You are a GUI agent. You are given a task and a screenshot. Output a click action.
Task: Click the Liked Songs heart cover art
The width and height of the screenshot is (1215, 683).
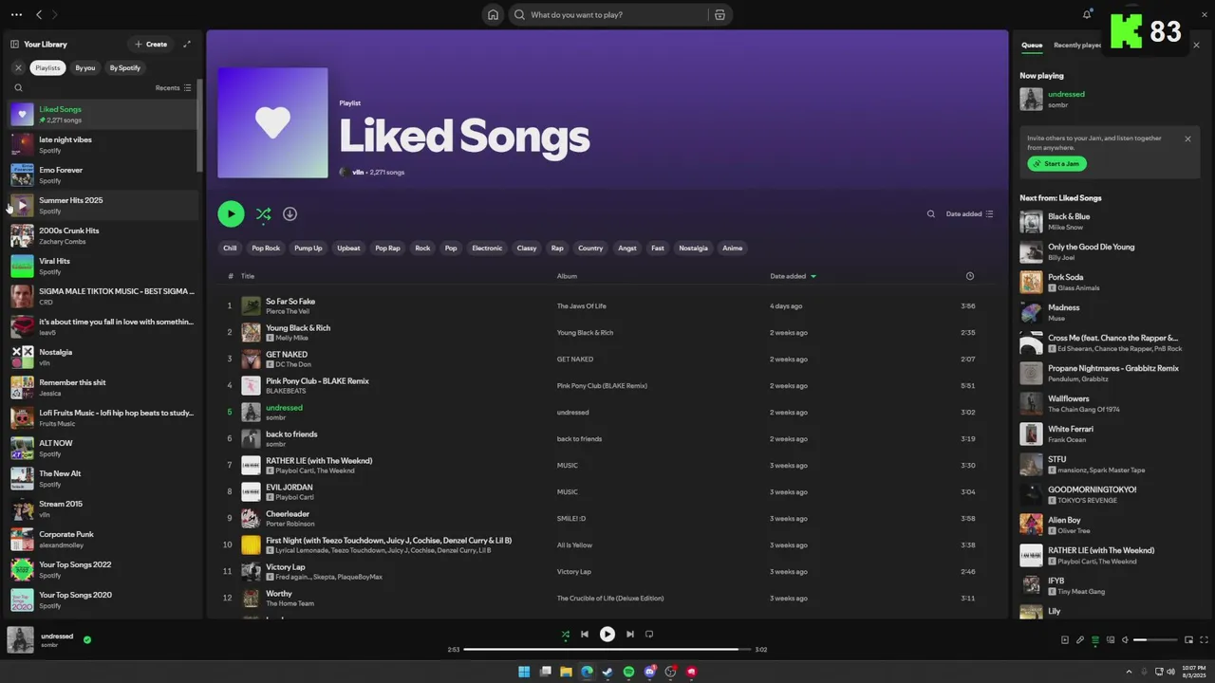[x=272, y=122]
